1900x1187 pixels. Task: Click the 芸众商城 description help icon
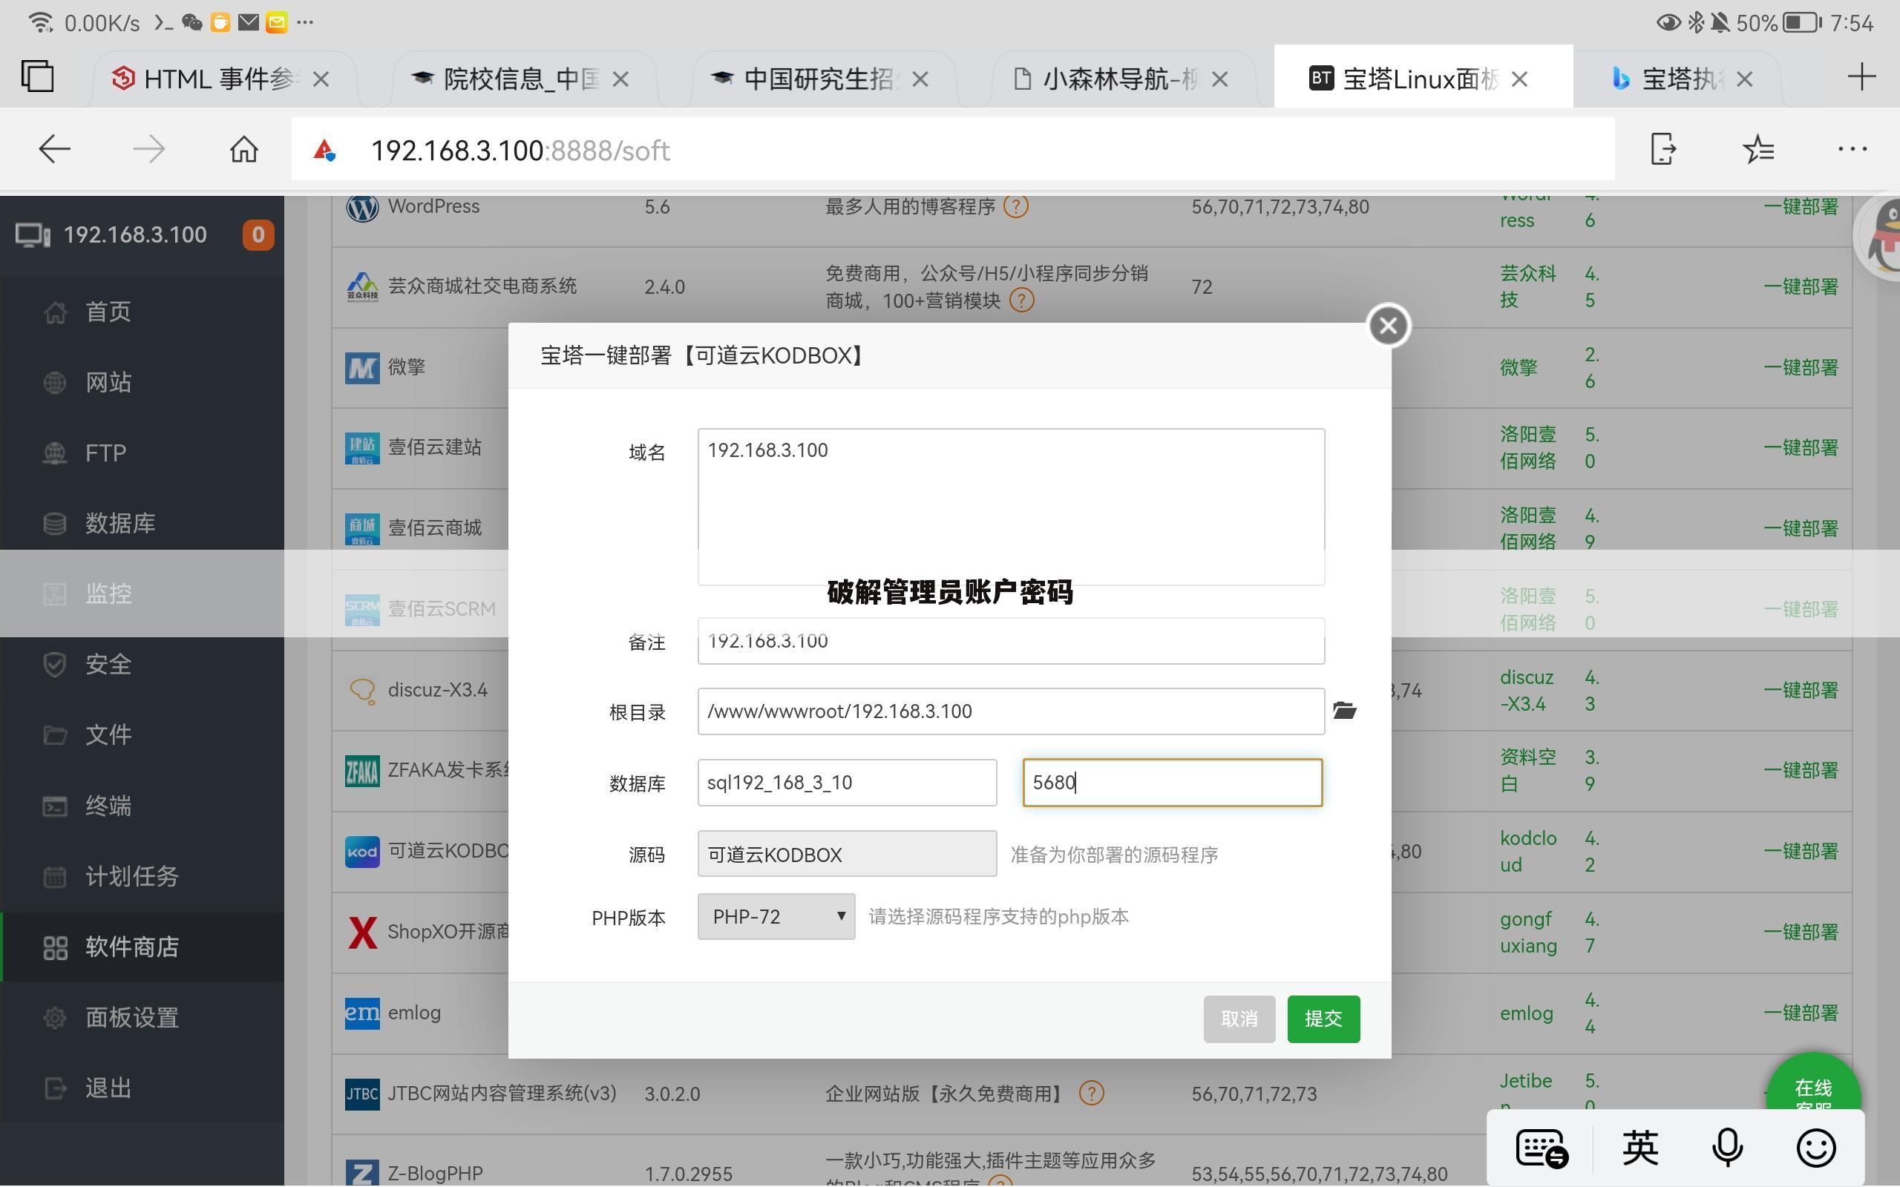[x=1021, y=300]
